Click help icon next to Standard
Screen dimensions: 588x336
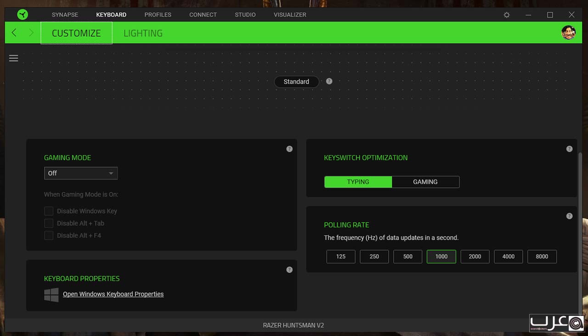[329, 81]
